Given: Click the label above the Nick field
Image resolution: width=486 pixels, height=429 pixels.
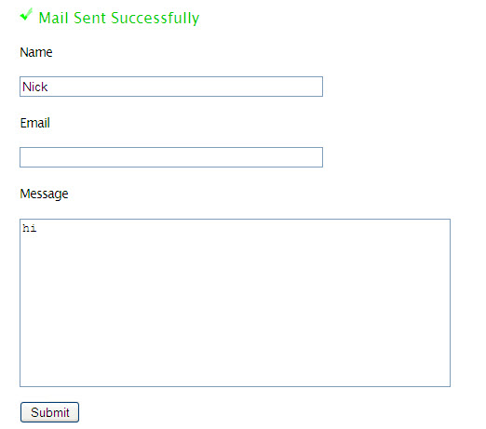Looking at the screenshot, I should coord(36,52).
